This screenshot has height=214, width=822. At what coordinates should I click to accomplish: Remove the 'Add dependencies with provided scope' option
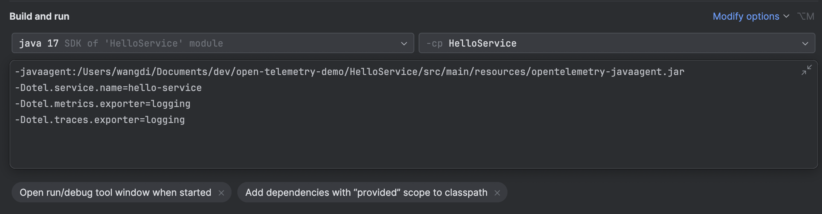tap(497, 193)
